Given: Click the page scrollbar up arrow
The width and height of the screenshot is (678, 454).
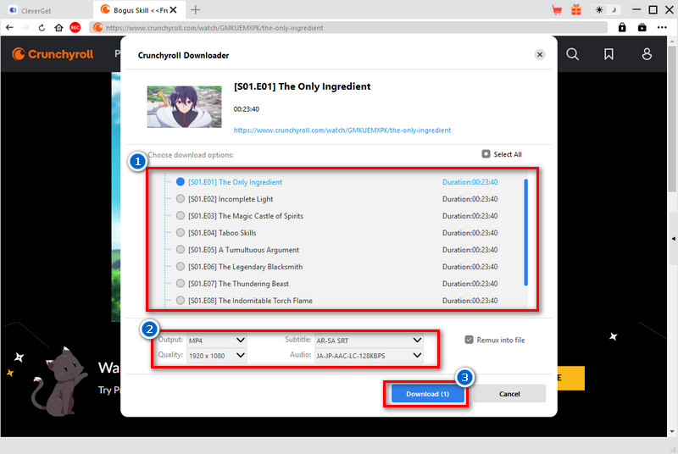Looking at the screenshot, I should click(671, 42).
